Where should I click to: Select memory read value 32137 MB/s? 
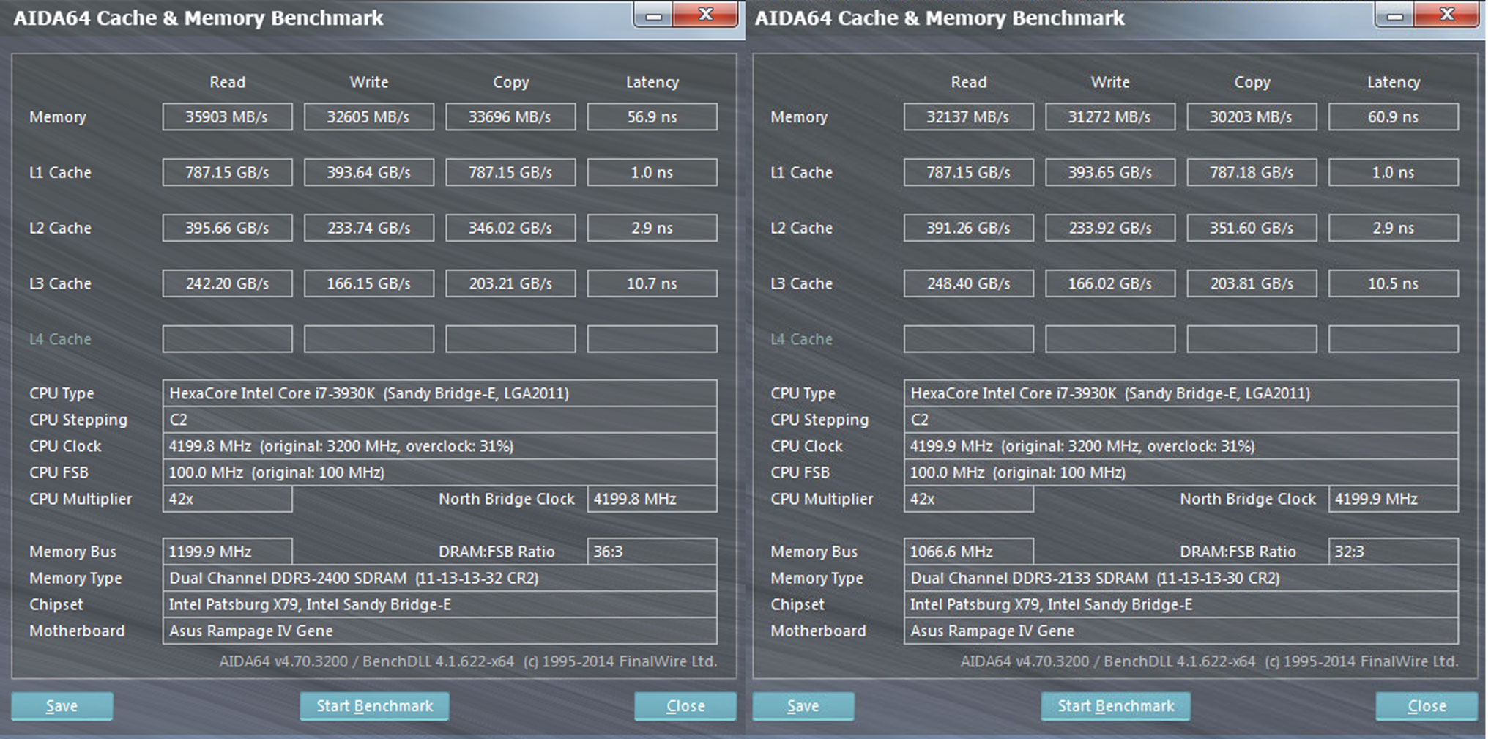968,116
